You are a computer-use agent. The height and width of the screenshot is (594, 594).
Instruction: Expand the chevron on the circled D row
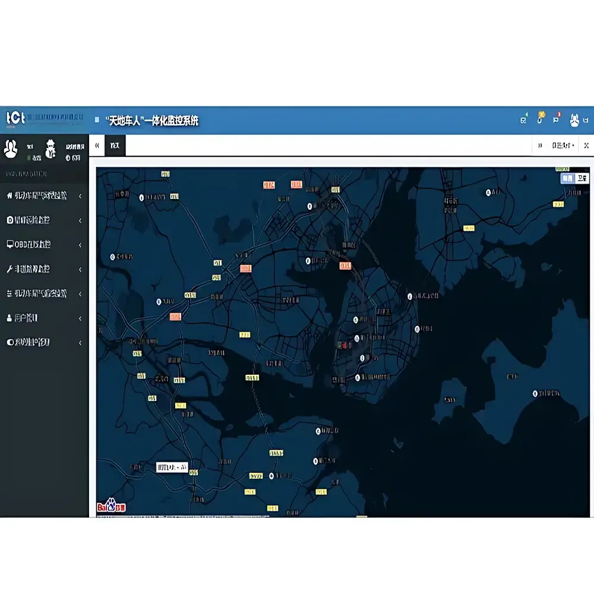click(x=80, y=220)
